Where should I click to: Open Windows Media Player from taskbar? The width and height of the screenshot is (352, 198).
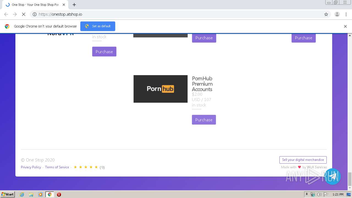pos(40,194)
